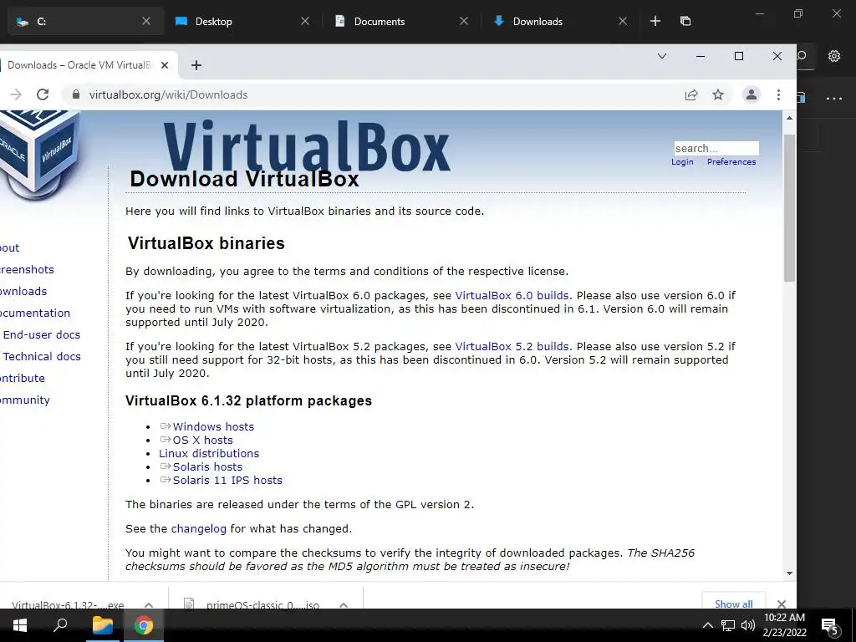Download the Solaris 11 IPS hosts package

pyautogui.click(x=227, y=480)
